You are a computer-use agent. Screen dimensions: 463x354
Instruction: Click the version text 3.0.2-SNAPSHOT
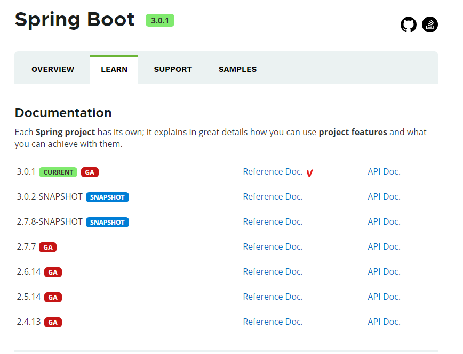[50, 196]
